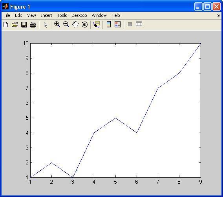Expand the Desktop menu
This screenshot has width=223, height=197.
pyautogui.click(x=79, y=15)
